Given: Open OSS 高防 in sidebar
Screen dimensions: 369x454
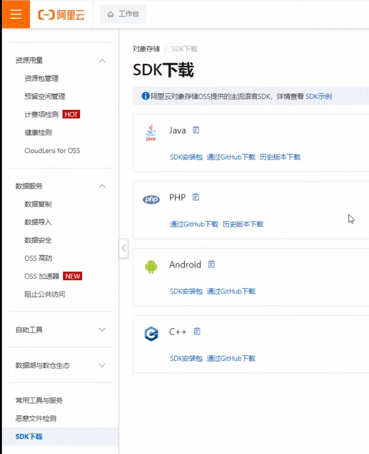Looking at the screenshot, I should click(39, 258).
